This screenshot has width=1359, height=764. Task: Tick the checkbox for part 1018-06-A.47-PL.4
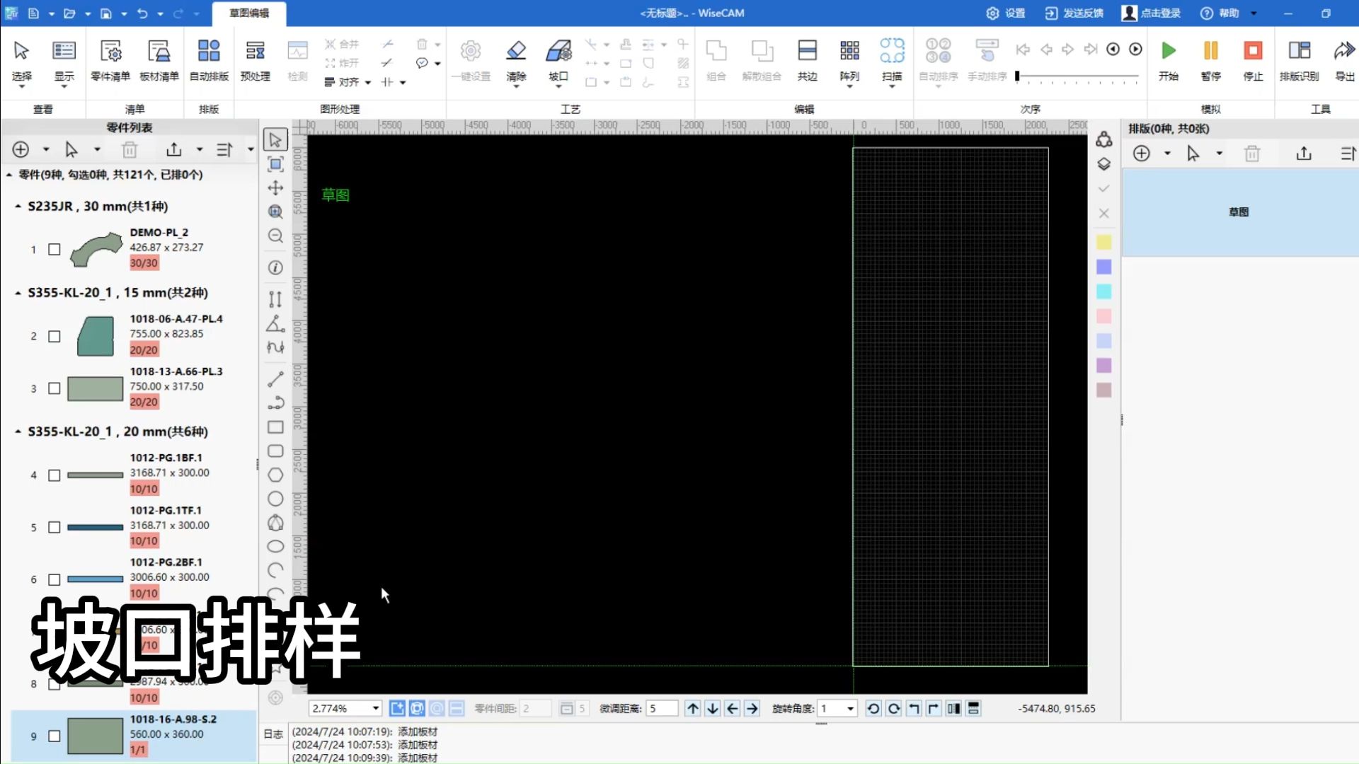click(55, 336)
